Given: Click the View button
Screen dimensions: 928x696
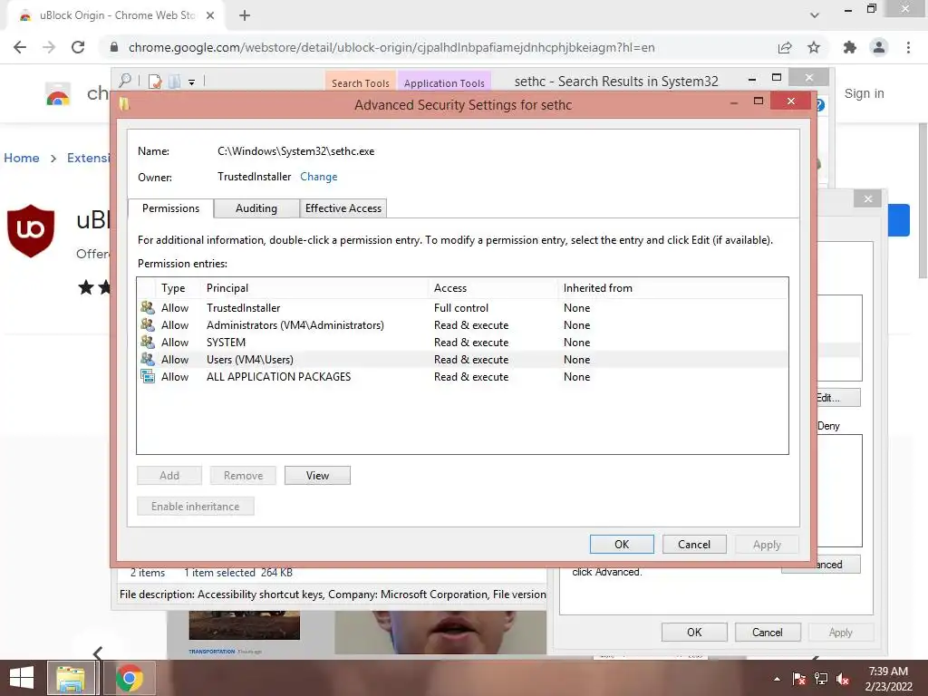Looking at the screenshot, I should pyautogui.click(x=317, y=475).
